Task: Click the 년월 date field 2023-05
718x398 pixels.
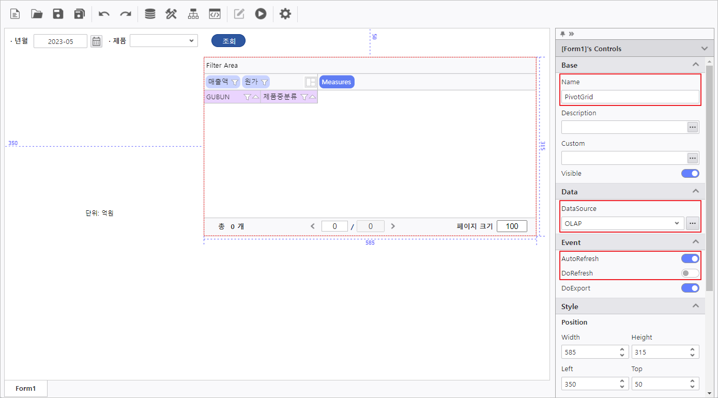Action: 60,41
